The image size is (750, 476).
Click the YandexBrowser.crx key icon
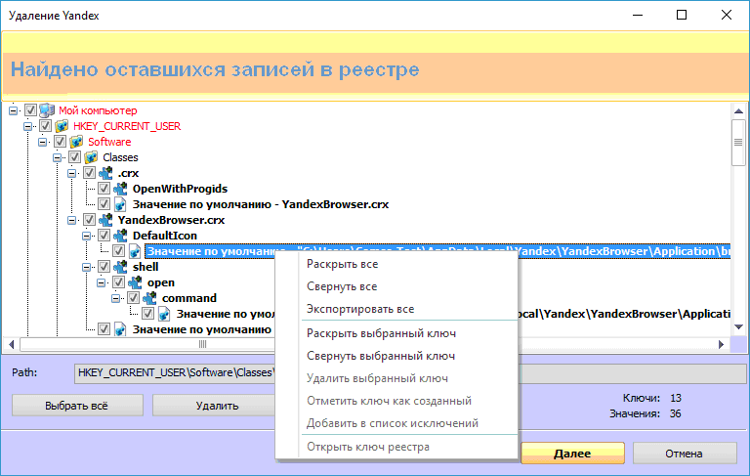pos(105,220)
